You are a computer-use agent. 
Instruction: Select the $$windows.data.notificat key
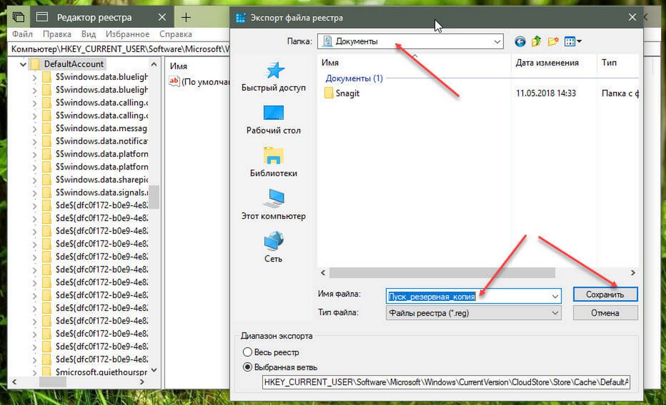pos(101,141)
